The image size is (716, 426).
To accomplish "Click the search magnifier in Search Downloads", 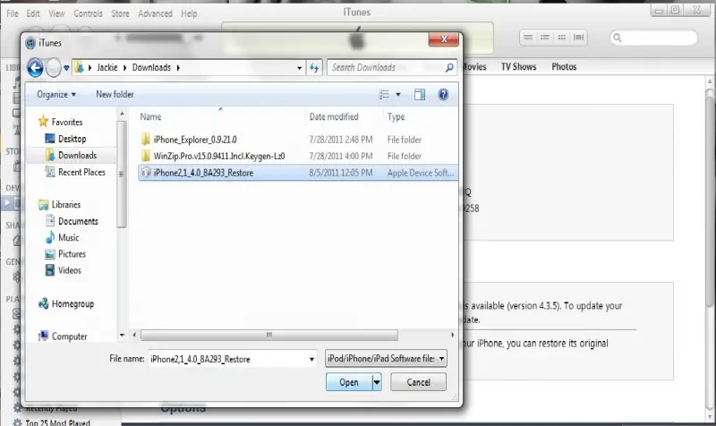I will 449,68.
